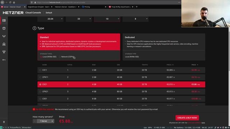
Task: Close the Pricing tab
Action: point(106,7)
